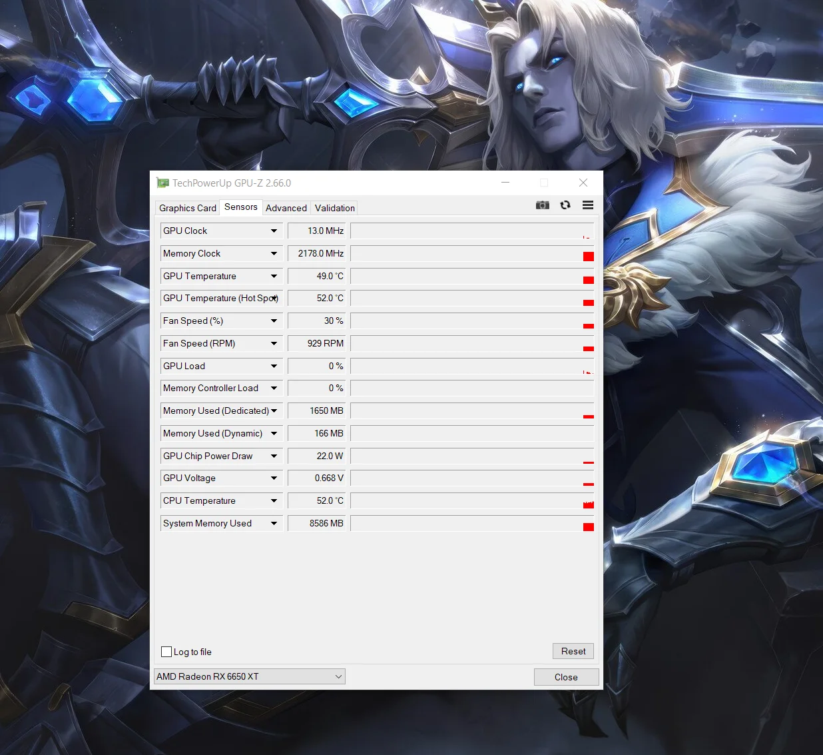
Task: Expand the System Memory Used dropdown
Action: (x=274, y=523)
